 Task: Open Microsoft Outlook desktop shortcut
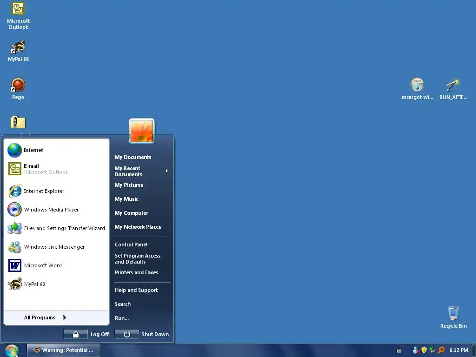click(18, 16)
